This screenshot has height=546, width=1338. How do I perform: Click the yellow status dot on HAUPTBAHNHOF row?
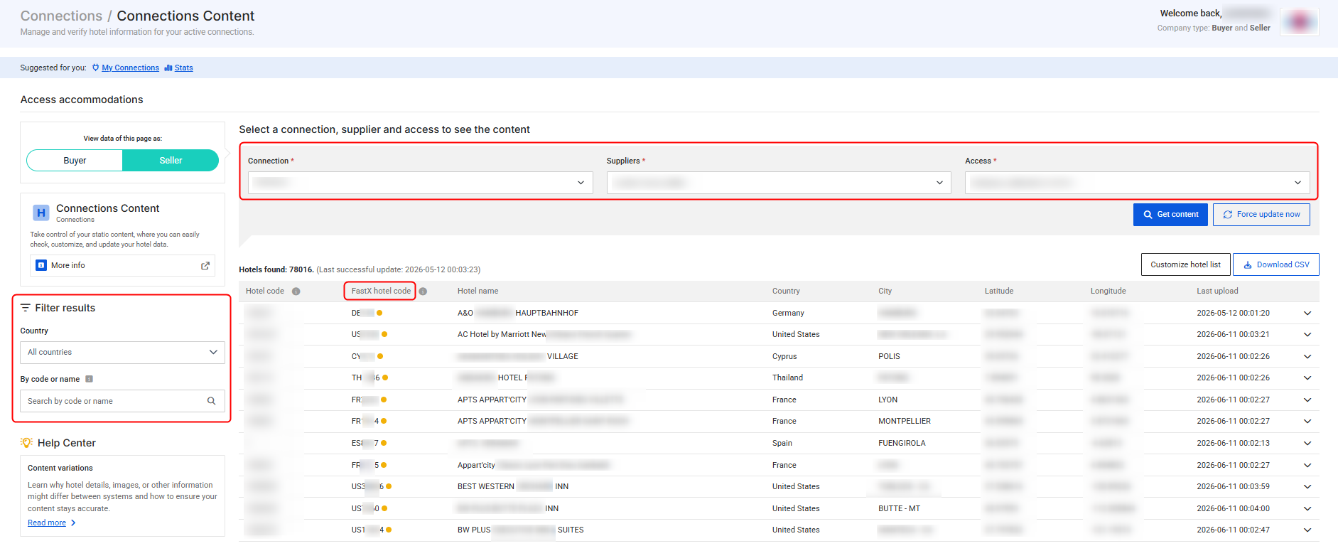379,313
